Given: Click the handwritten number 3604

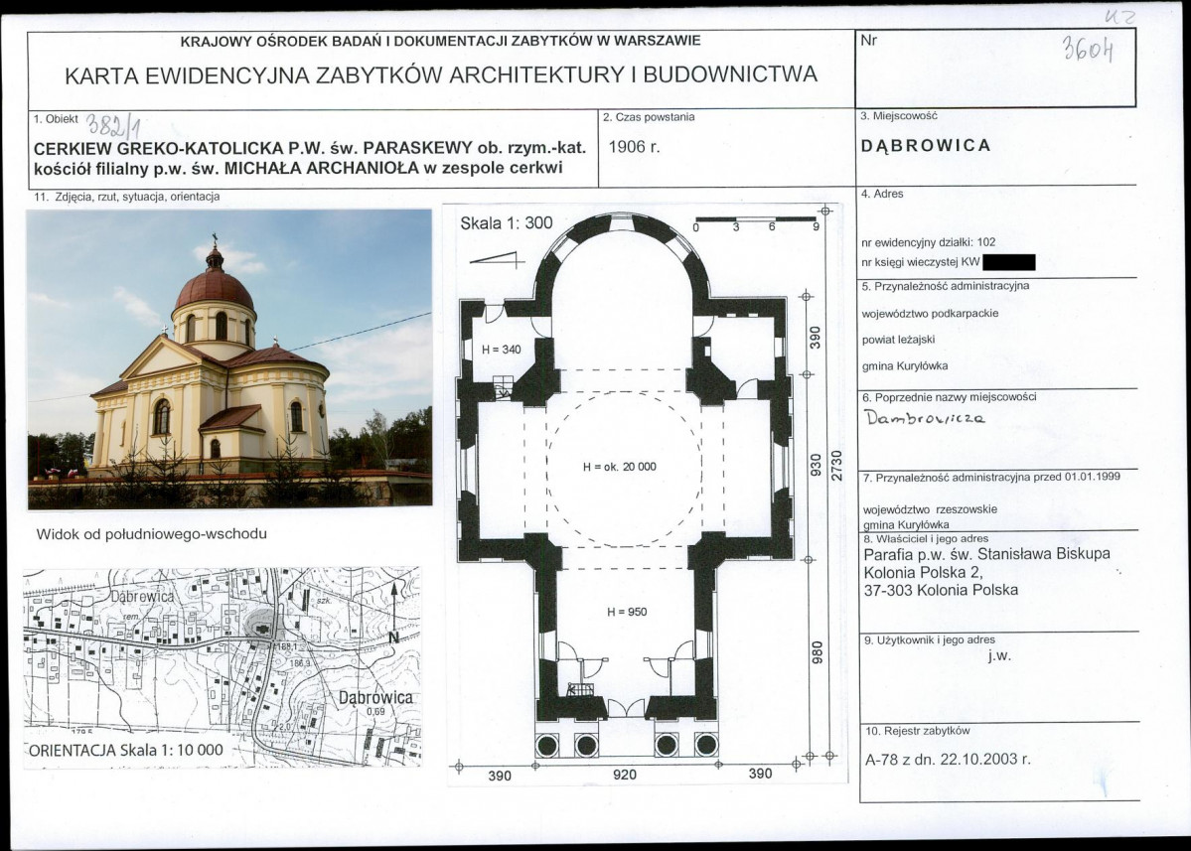Looking at the screenshot, I should [x=1089, y=50].
